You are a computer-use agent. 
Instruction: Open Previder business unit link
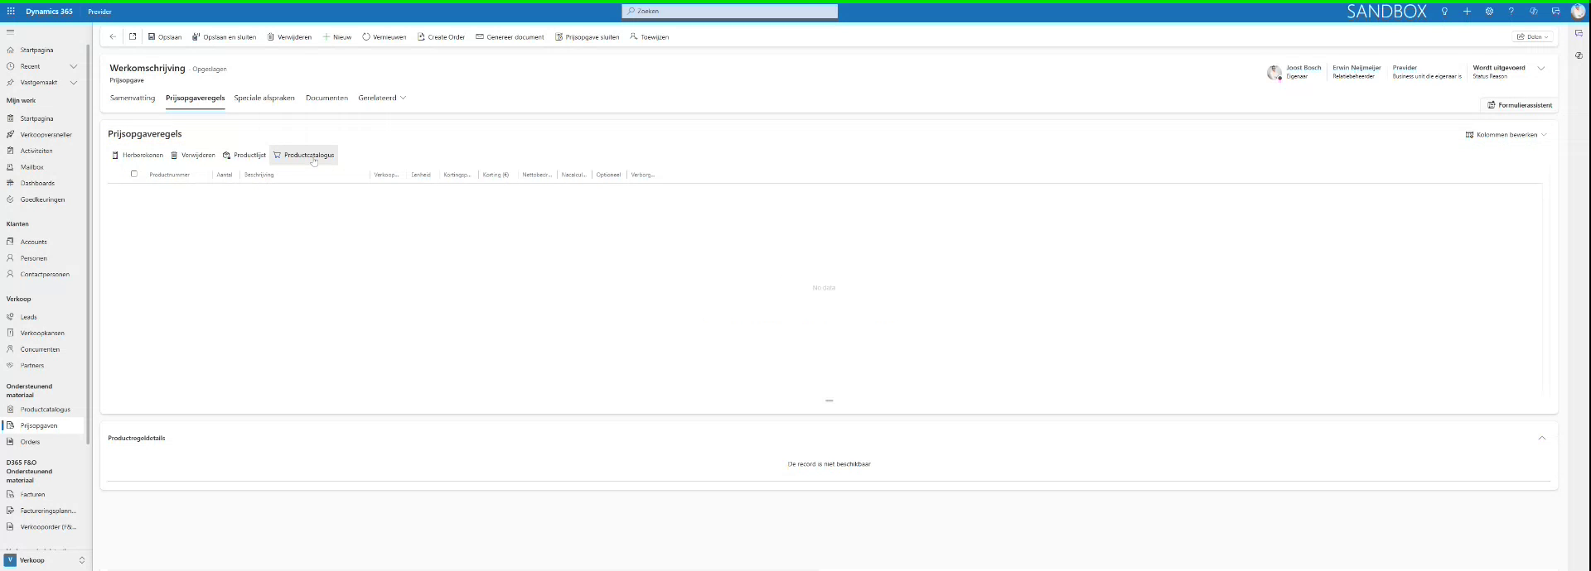pyautogui.click(x=1405, y=68)
